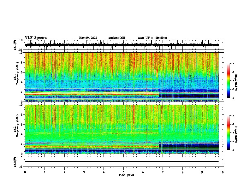Click the '-10' tick on ch.1(V) axis
Viewport: 250px width, 193px height.
[x=21, y=50]
